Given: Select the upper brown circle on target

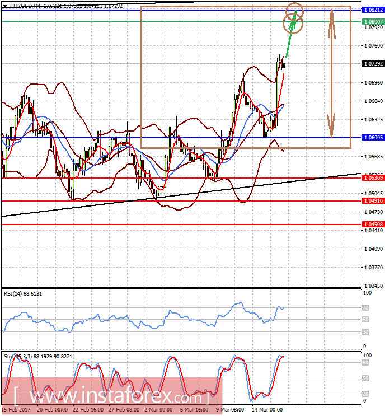Looking at the screenshot, I should coord(294,11).
